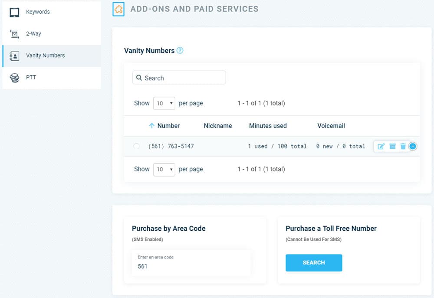Open Keywords in the sidebar
This screenshot has width=434, height=298.
click(38, 12)
